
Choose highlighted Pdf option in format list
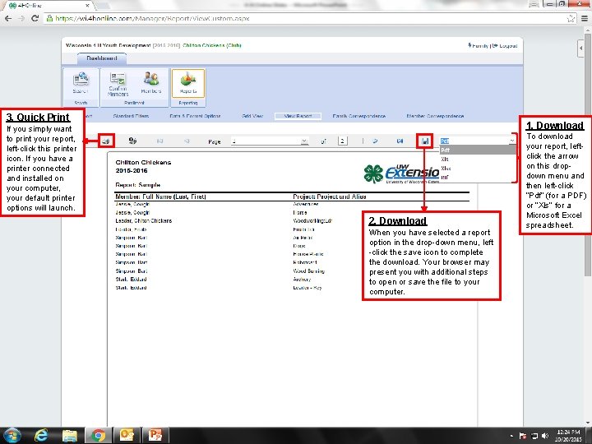click(x=478, y=150)
